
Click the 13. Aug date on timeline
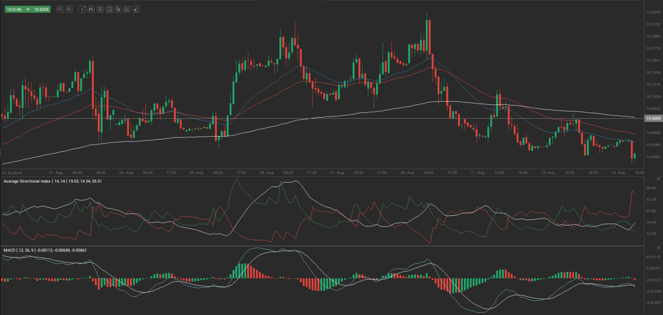click(x=618, y=173)
